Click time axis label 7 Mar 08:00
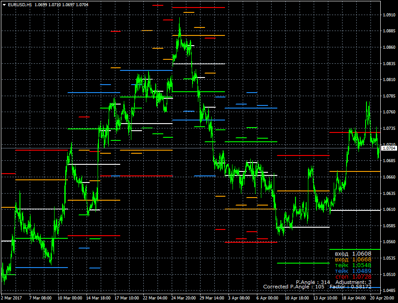 point(40,298)
